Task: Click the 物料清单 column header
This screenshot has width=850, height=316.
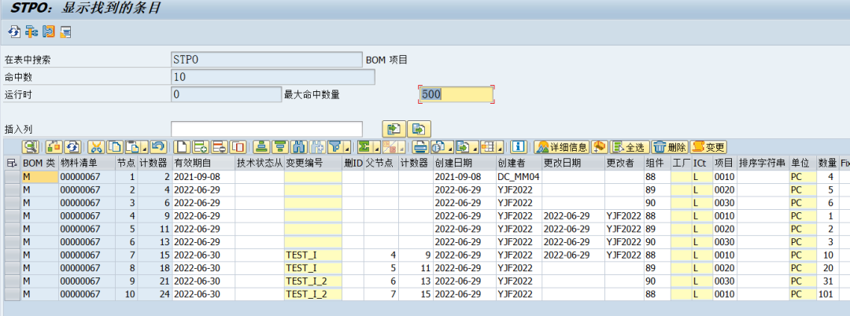Action: 87,163
